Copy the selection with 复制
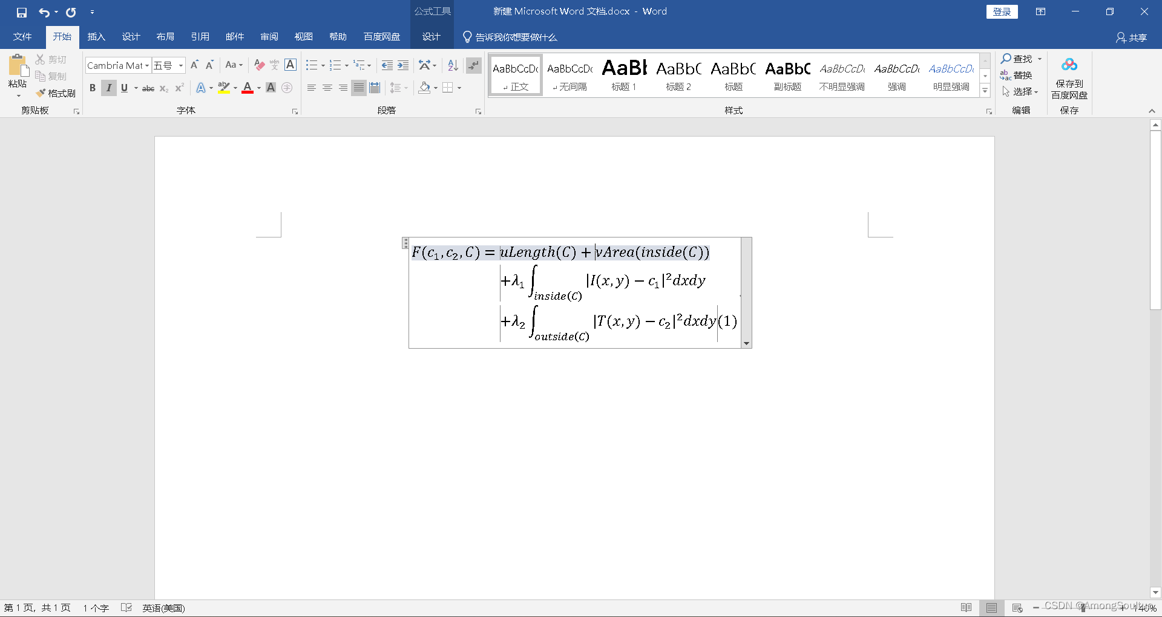 pyautogui.click(x=51, y=76)
